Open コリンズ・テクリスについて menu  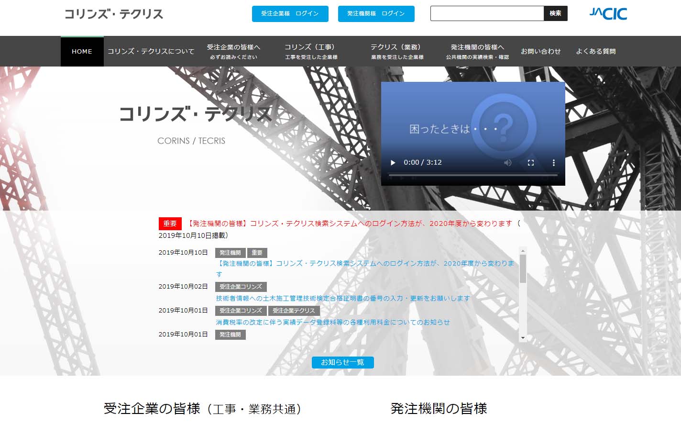pyautogui.click(x=151, y=51)
